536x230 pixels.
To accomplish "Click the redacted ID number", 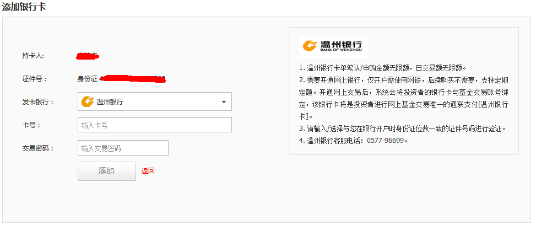I will pyautogui.click(x=133, y=79).
